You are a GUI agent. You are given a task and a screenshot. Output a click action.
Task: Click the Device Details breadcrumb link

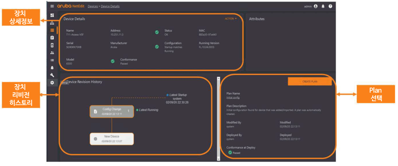pos(110,7)
